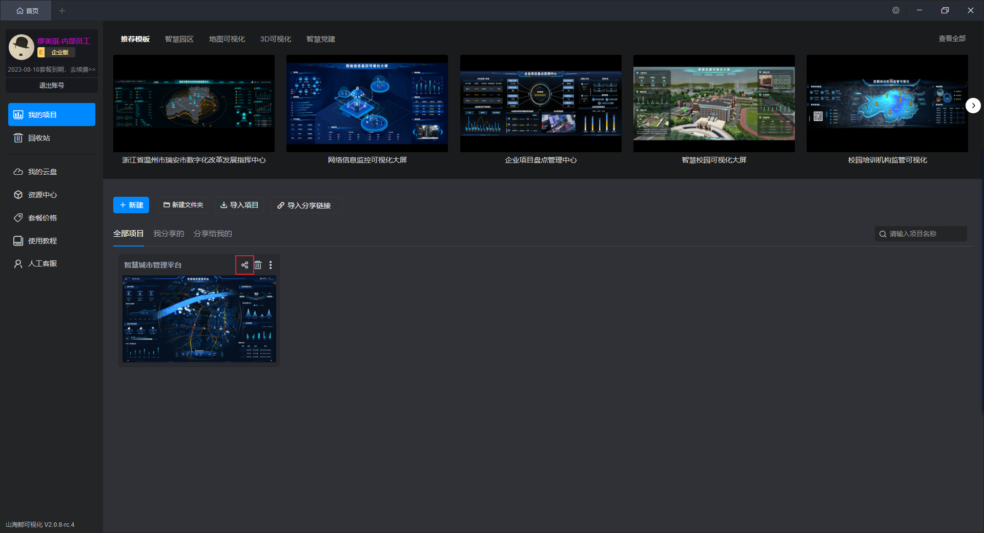Viewport: 984px width, 533px height.
Task: Click the next arrow on template carousel
Action: (x=973, y=106)
